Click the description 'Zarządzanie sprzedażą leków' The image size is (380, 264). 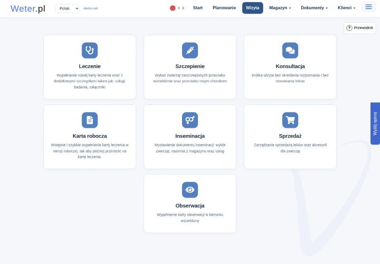tap(290, 148)
